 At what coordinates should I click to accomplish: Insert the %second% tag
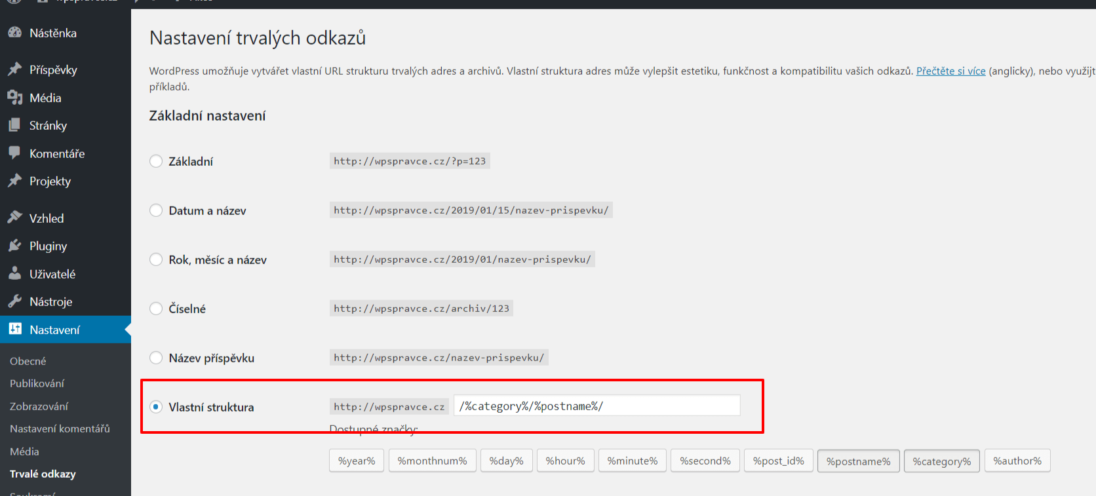tap(705, 461)
